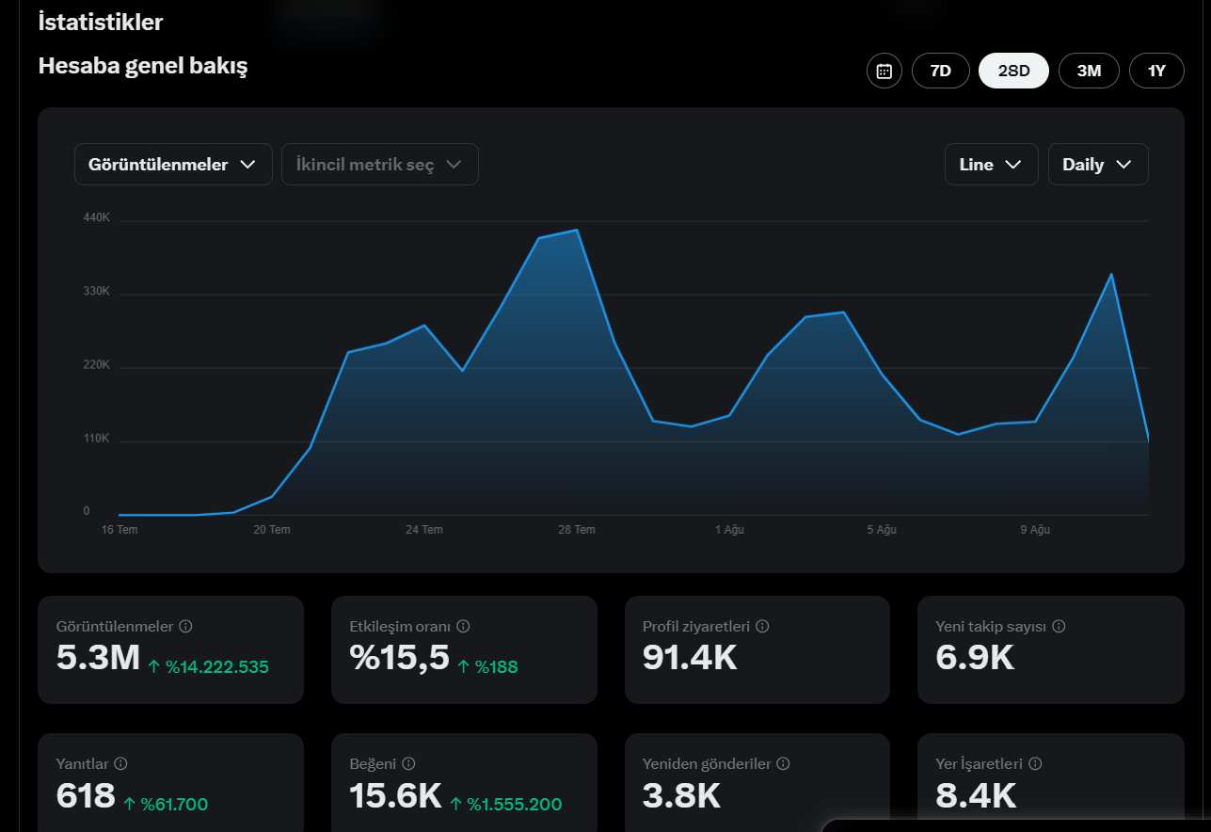The height and width of the screenshot is (832, 1211).
Task: Click the İstatistikler page title
Action: (101, 22)
